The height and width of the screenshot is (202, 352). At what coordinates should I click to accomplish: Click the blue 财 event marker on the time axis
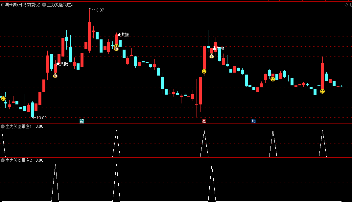point(253,121)
